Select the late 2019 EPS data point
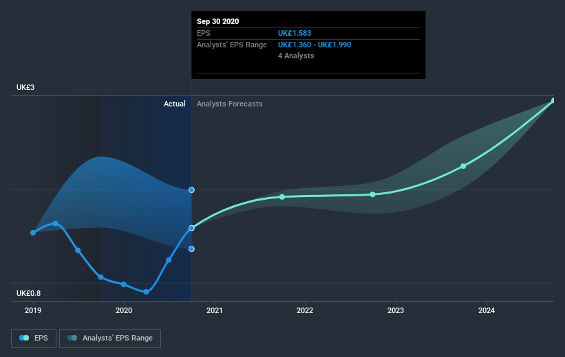The image size is (565, 357). point(101,277)
